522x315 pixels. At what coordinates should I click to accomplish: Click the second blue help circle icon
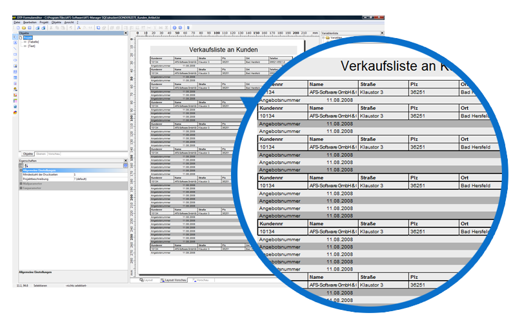pos(180,28)
